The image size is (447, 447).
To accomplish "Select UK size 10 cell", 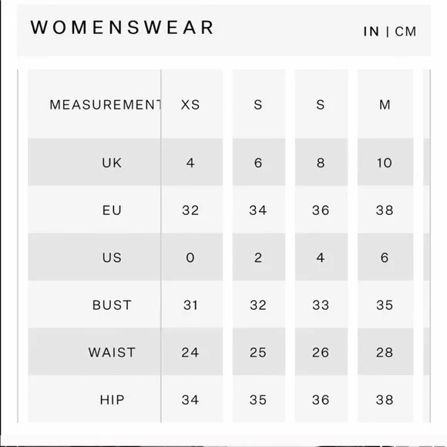I will [x=385, y=163].
